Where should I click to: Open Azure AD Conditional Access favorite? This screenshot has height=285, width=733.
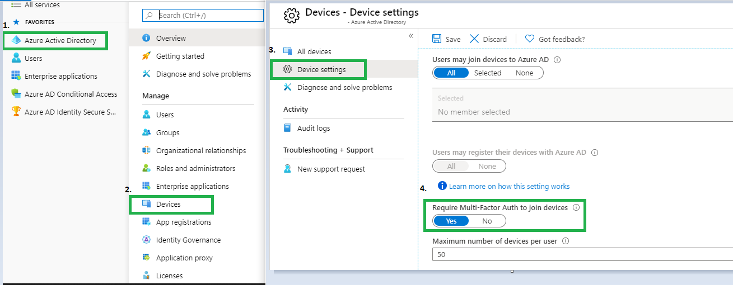71,94
